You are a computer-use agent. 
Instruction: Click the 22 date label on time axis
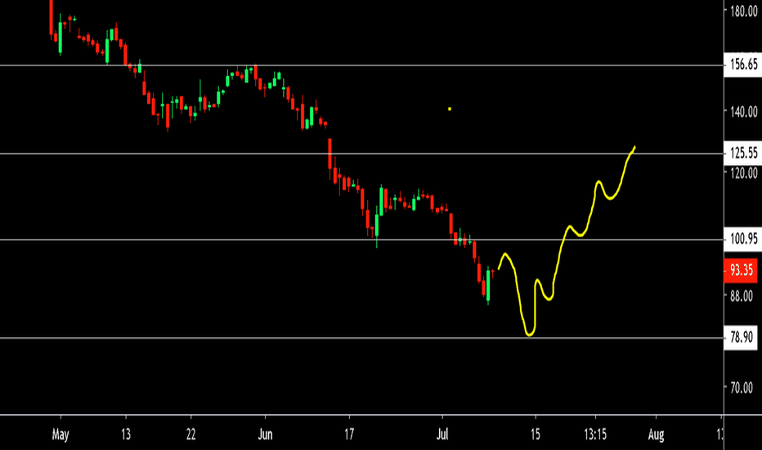(191, 434)
